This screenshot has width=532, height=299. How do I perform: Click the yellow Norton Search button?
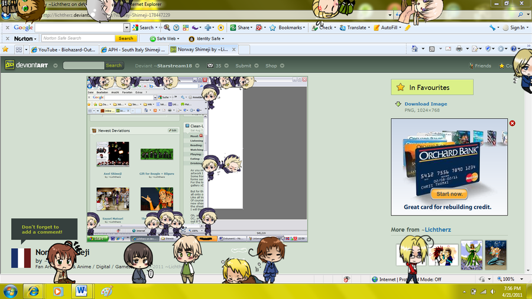(126, 38)
